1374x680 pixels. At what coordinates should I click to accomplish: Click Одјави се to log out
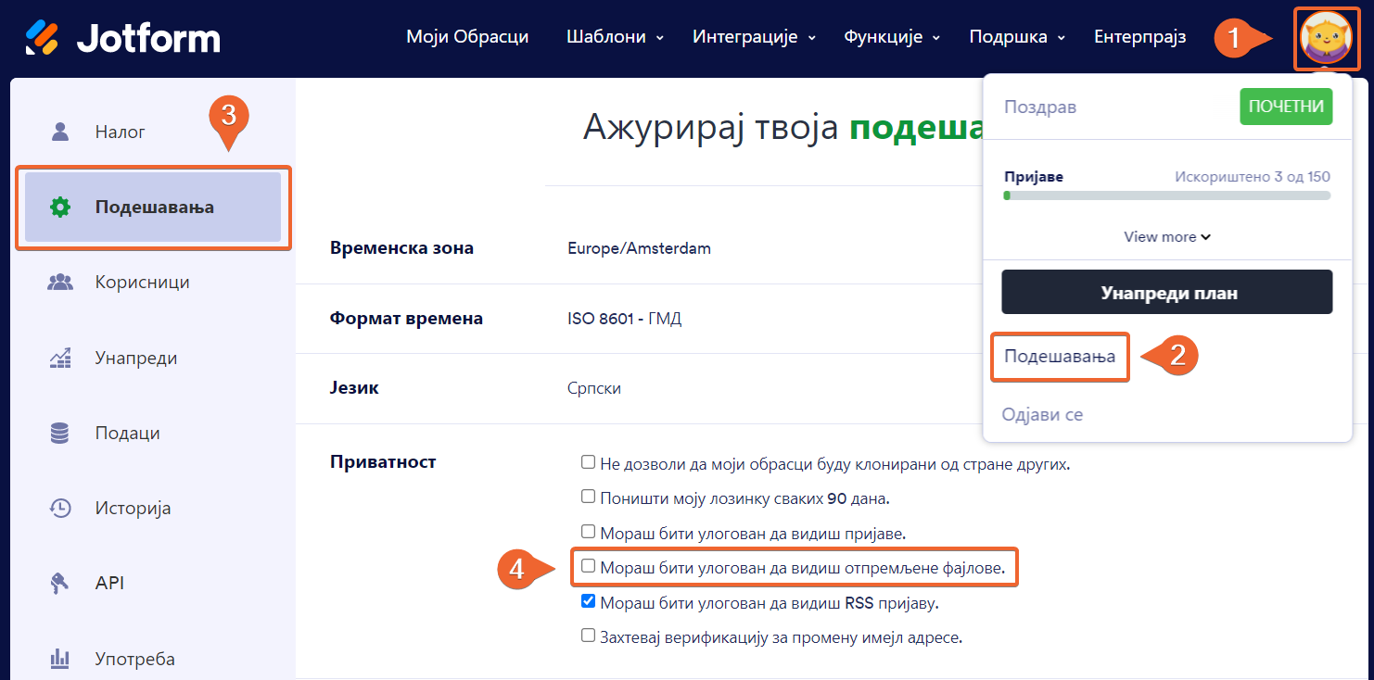1042,414
